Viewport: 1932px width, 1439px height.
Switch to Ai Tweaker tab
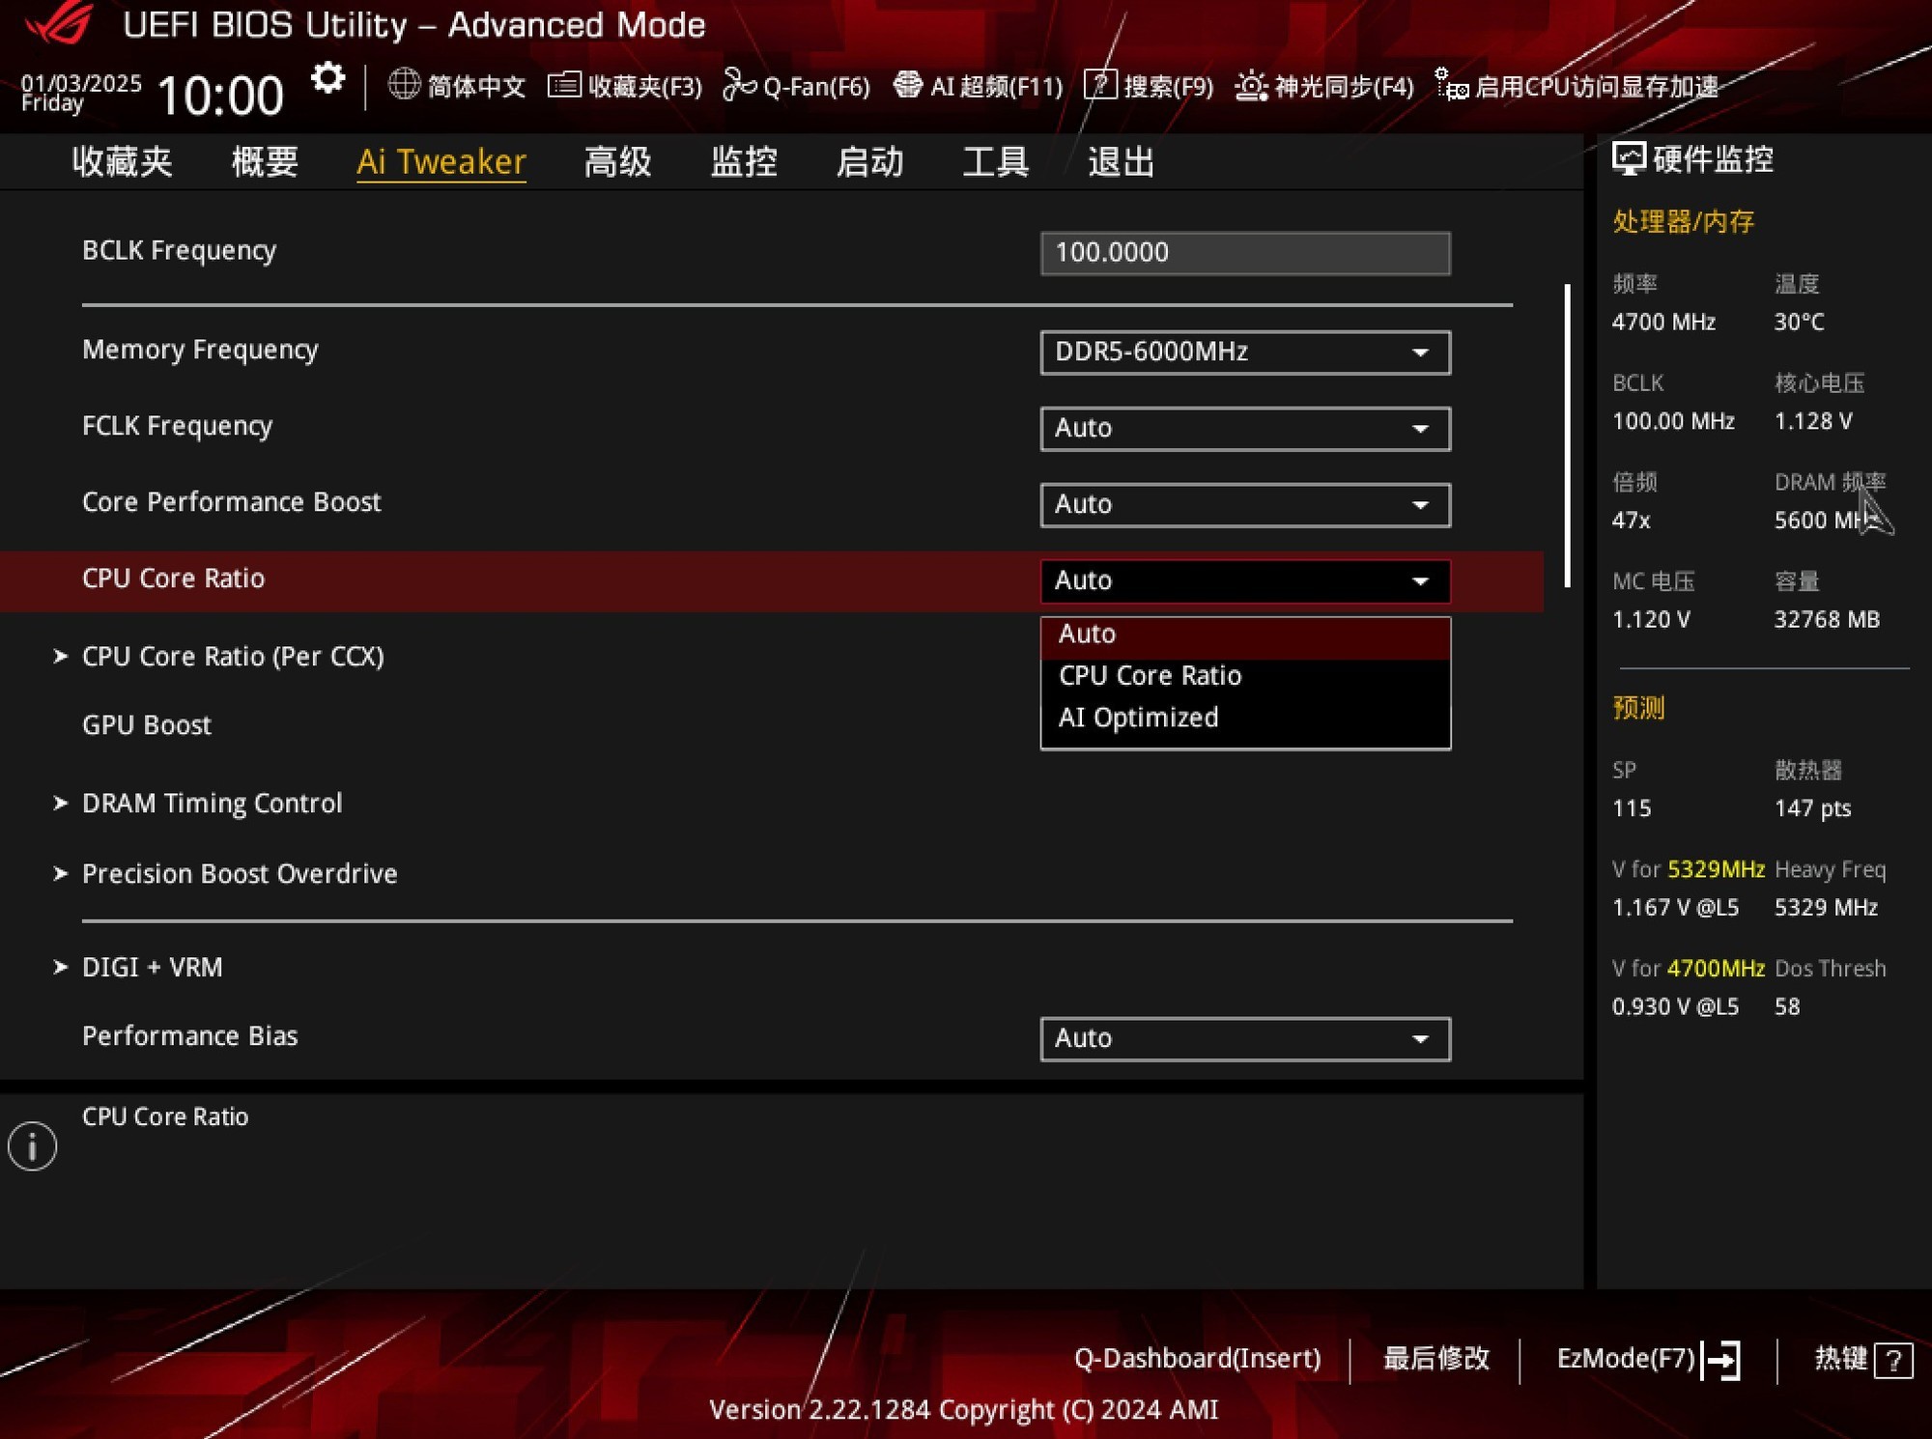pyautogui.click(x=441, y=161)
